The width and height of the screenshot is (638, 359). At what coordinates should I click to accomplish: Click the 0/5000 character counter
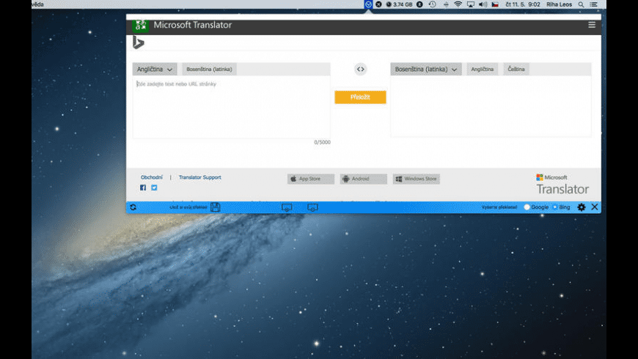(x=322, y=142)
